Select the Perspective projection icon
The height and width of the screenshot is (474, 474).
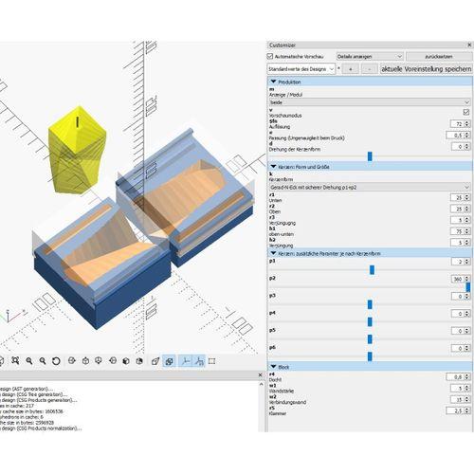coord(155,361)
